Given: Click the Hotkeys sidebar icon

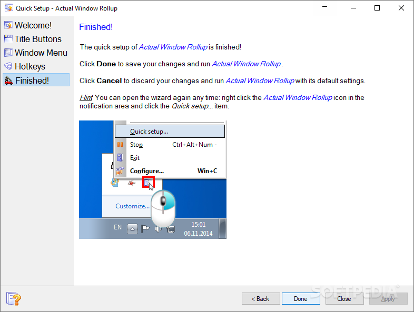Looking at the screenshot, I should tap(8, 66).
